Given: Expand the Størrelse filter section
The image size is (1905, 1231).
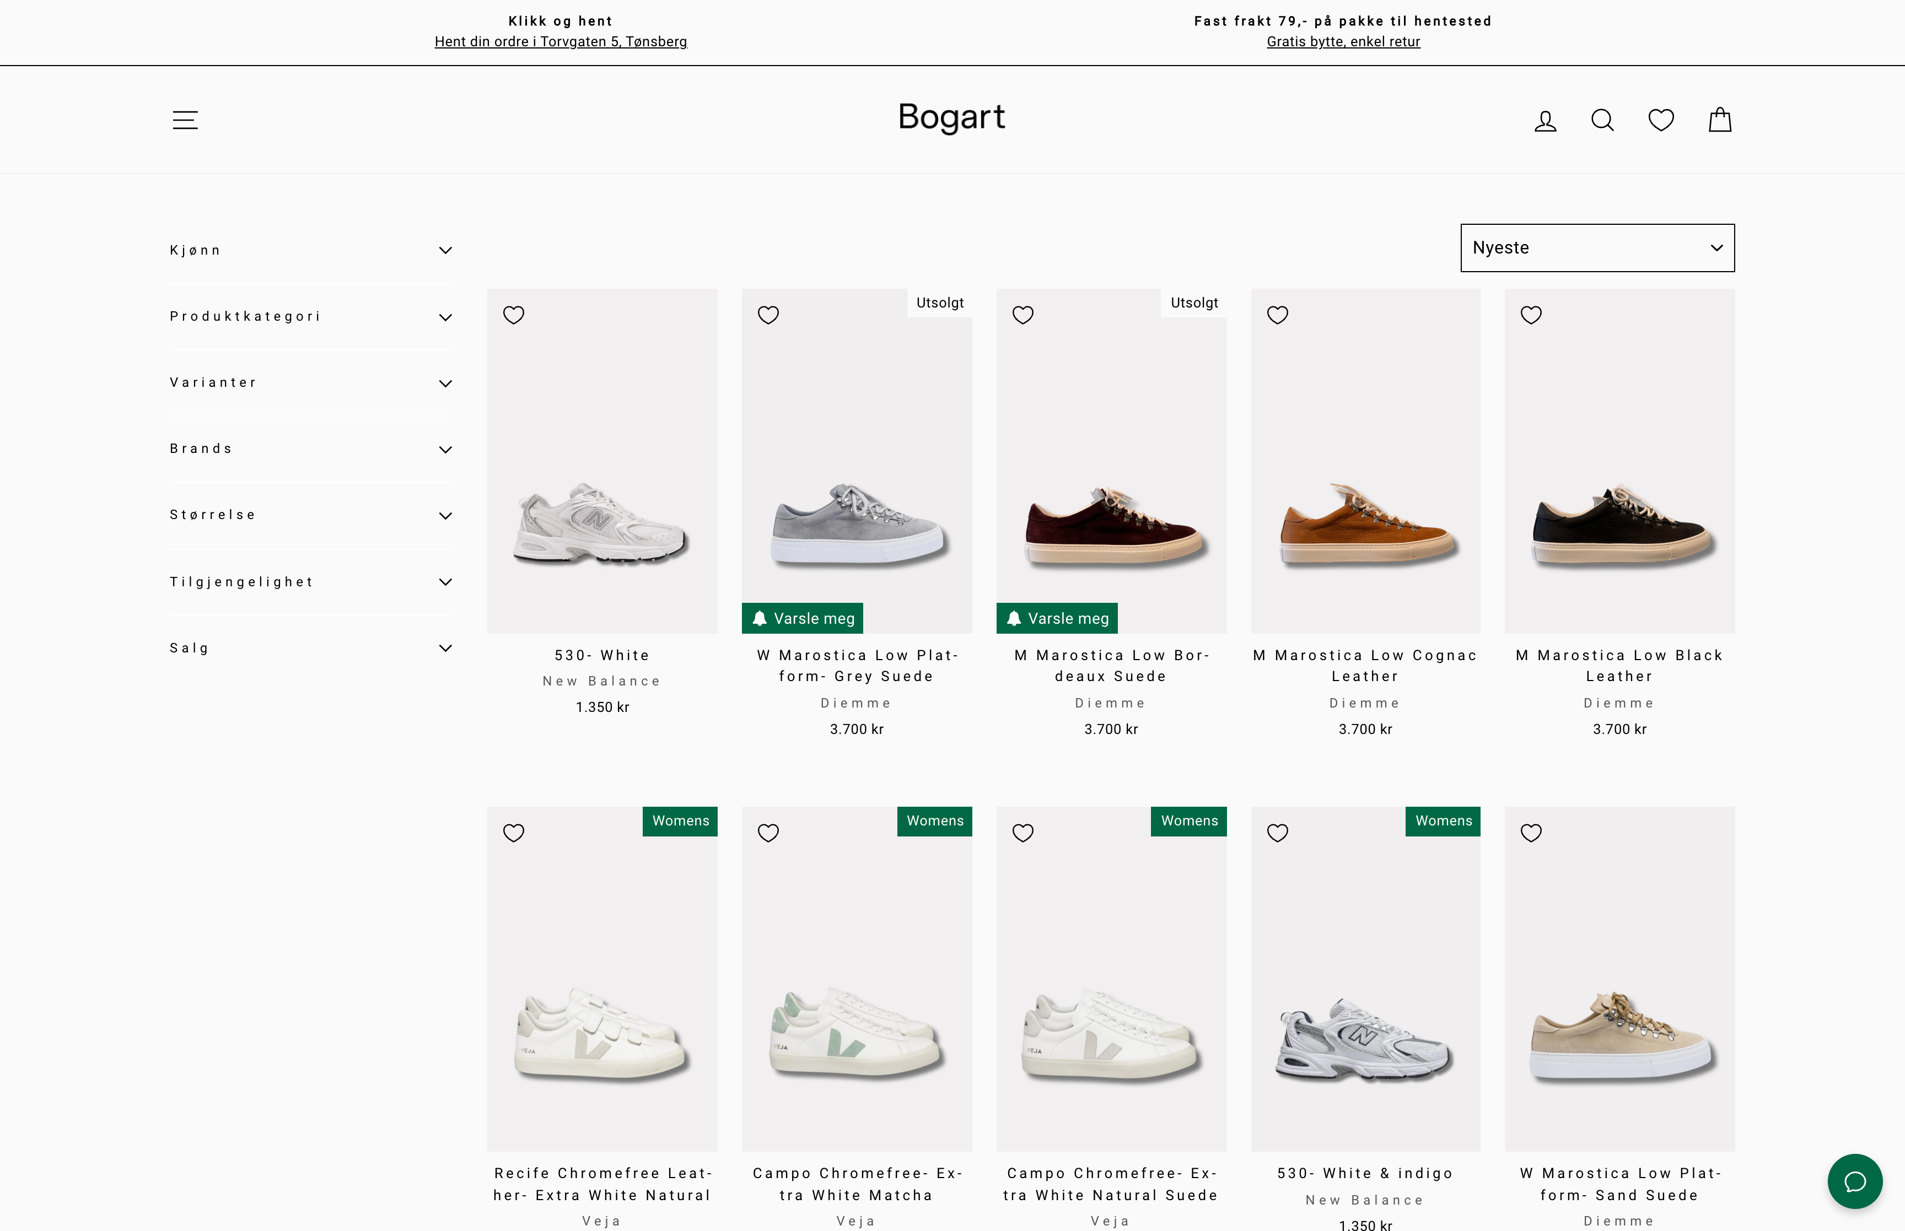Looking at the screenshot, I should (310, 515).
